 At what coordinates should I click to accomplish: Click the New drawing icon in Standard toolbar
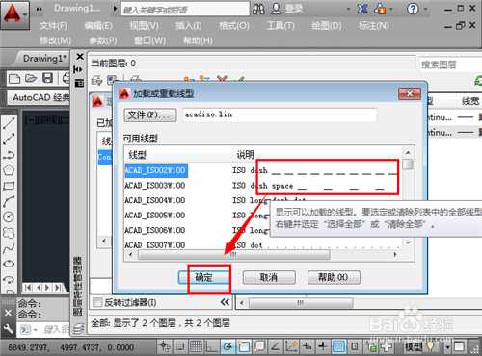14,78
